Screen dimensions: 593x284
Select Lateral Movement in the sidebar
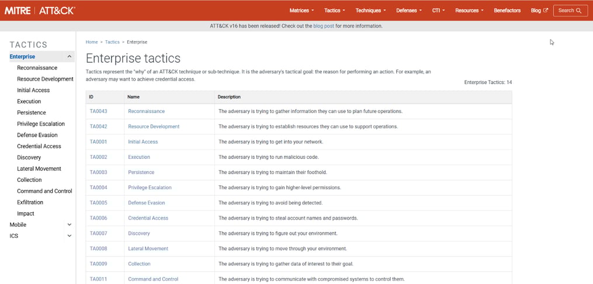pos(39,169)
